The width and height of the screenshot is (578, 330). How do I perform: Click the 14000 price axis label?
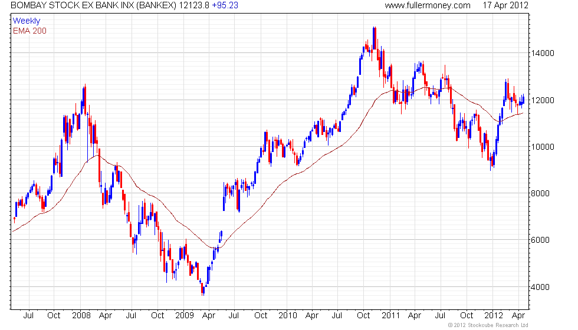click(543, 54)
